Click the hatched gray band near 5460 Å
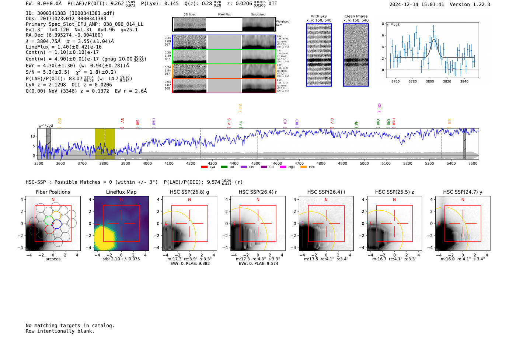Image resolution: width=516 pixels, height=351 pixels. [465, 144]
